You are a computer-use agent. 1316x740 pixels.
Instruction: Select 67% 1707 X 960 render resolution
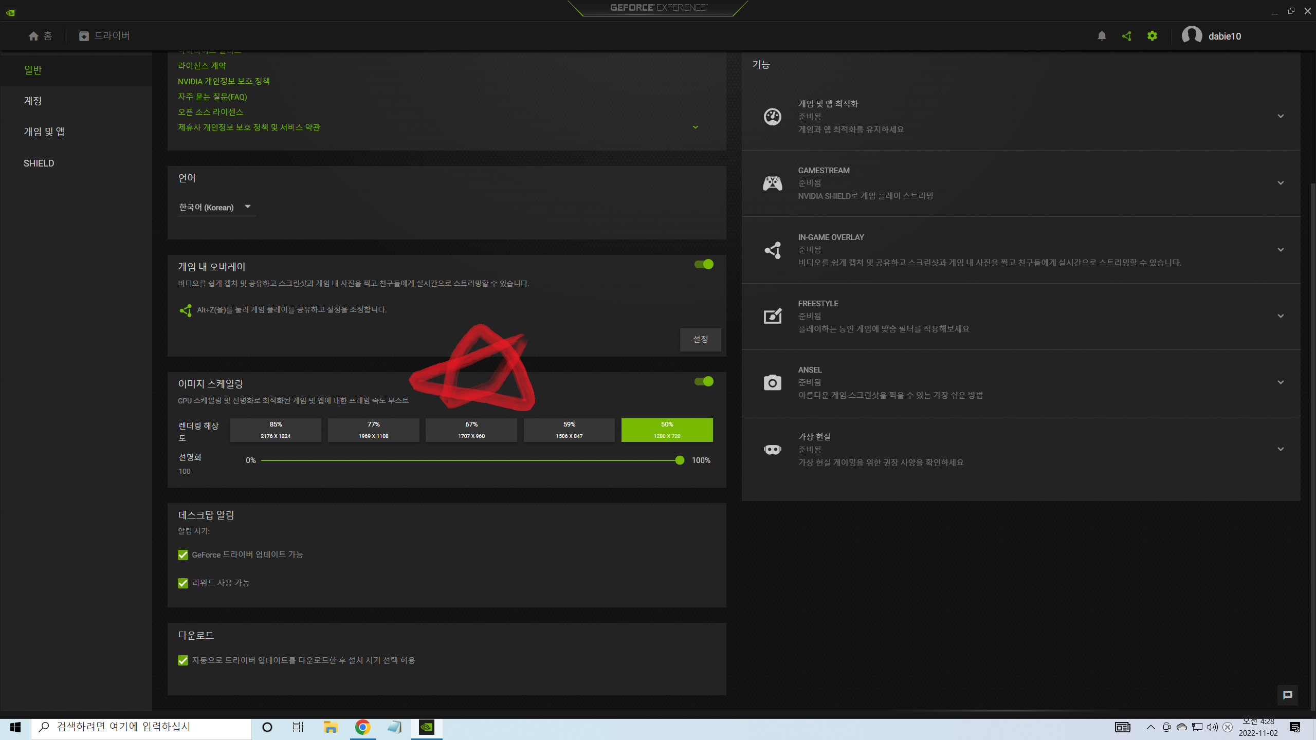click(x=471, y=430)
